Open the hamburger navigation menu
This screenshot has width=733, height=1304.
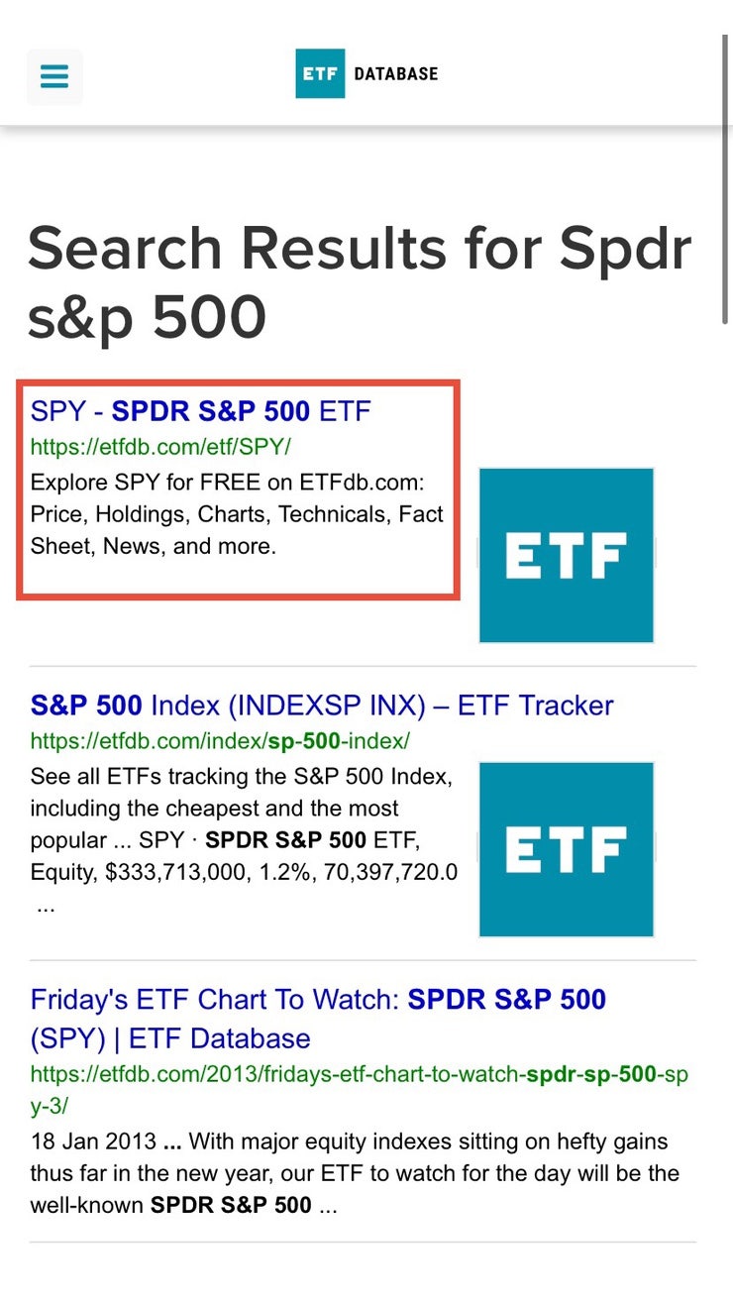pos(53,75)
